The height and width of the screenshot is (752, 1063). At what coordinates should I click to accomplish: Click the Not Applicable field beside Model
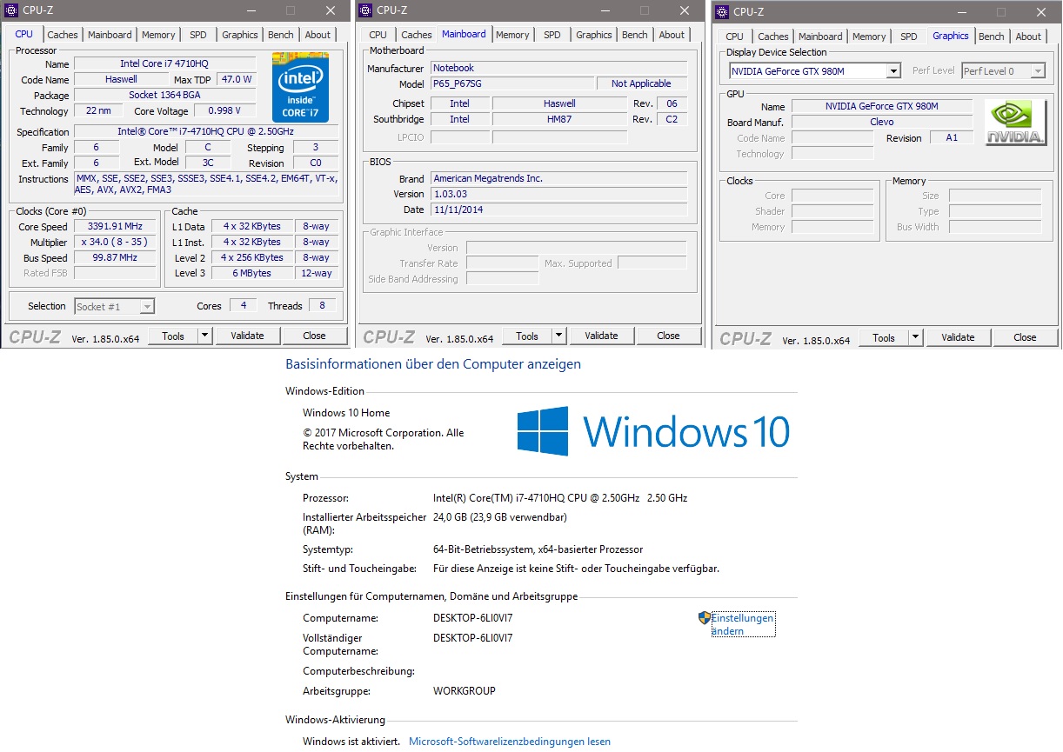[x=641, y=83]
